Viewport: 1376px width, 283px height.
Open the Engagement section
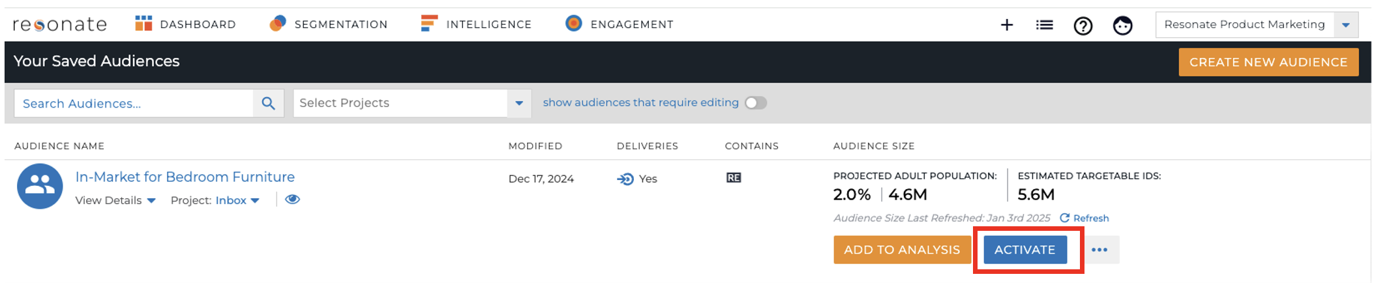click(619, 24)
